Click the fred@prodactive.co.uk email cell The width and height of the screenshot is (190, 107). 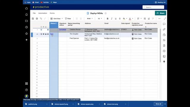tap(112, 39)
